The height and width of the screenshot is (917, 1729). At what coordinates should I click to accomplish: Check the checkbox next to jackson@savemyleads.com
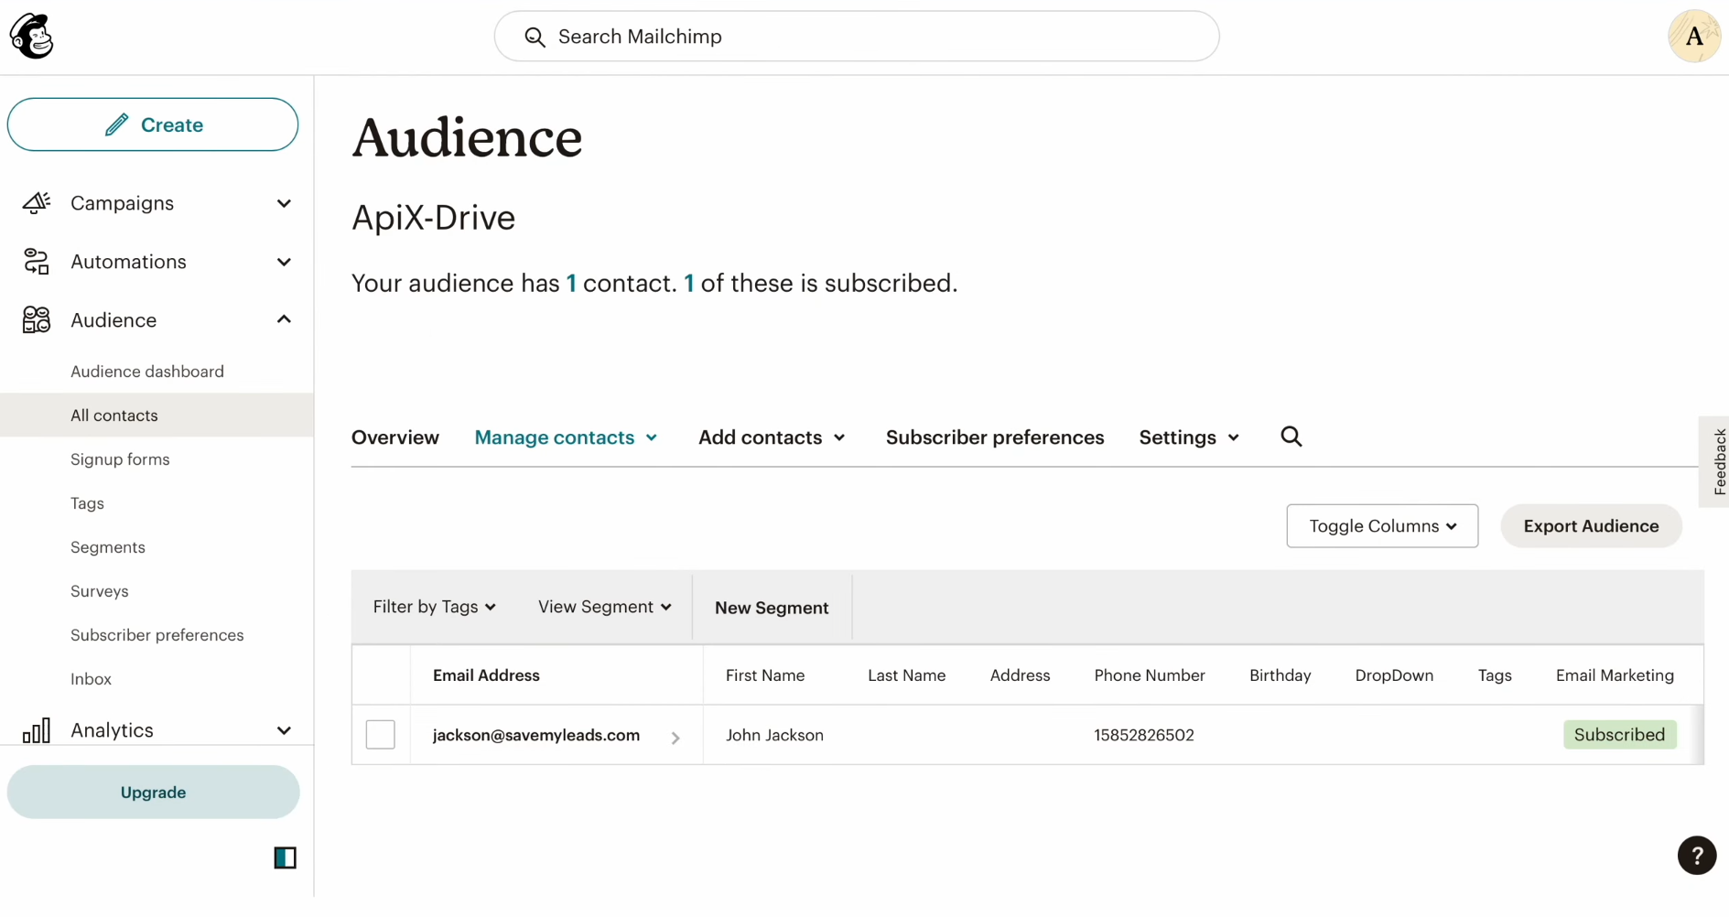381,735
